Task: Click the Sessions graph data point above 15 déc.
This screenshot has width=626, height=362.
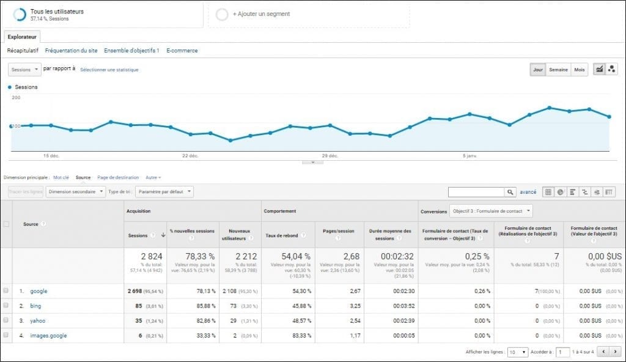Action: (51, 125)
